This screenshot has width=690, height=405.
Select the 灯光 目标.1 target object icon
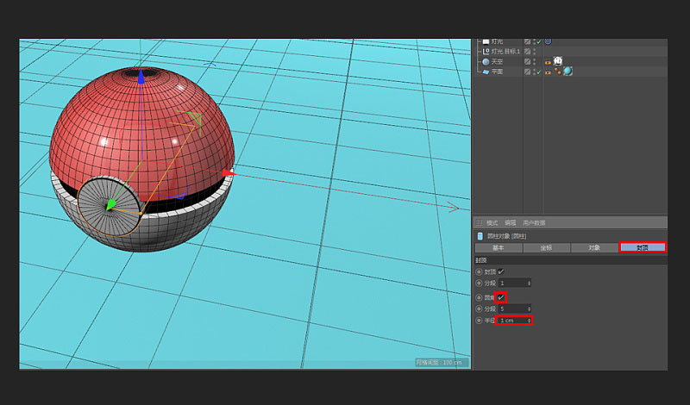point(486,51)
